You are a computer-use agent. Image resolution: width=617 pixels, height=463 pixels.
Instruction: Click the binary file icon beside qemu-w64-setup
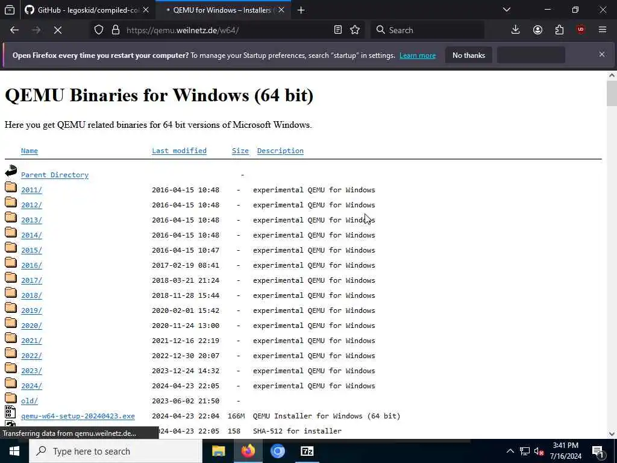(10, 412)
